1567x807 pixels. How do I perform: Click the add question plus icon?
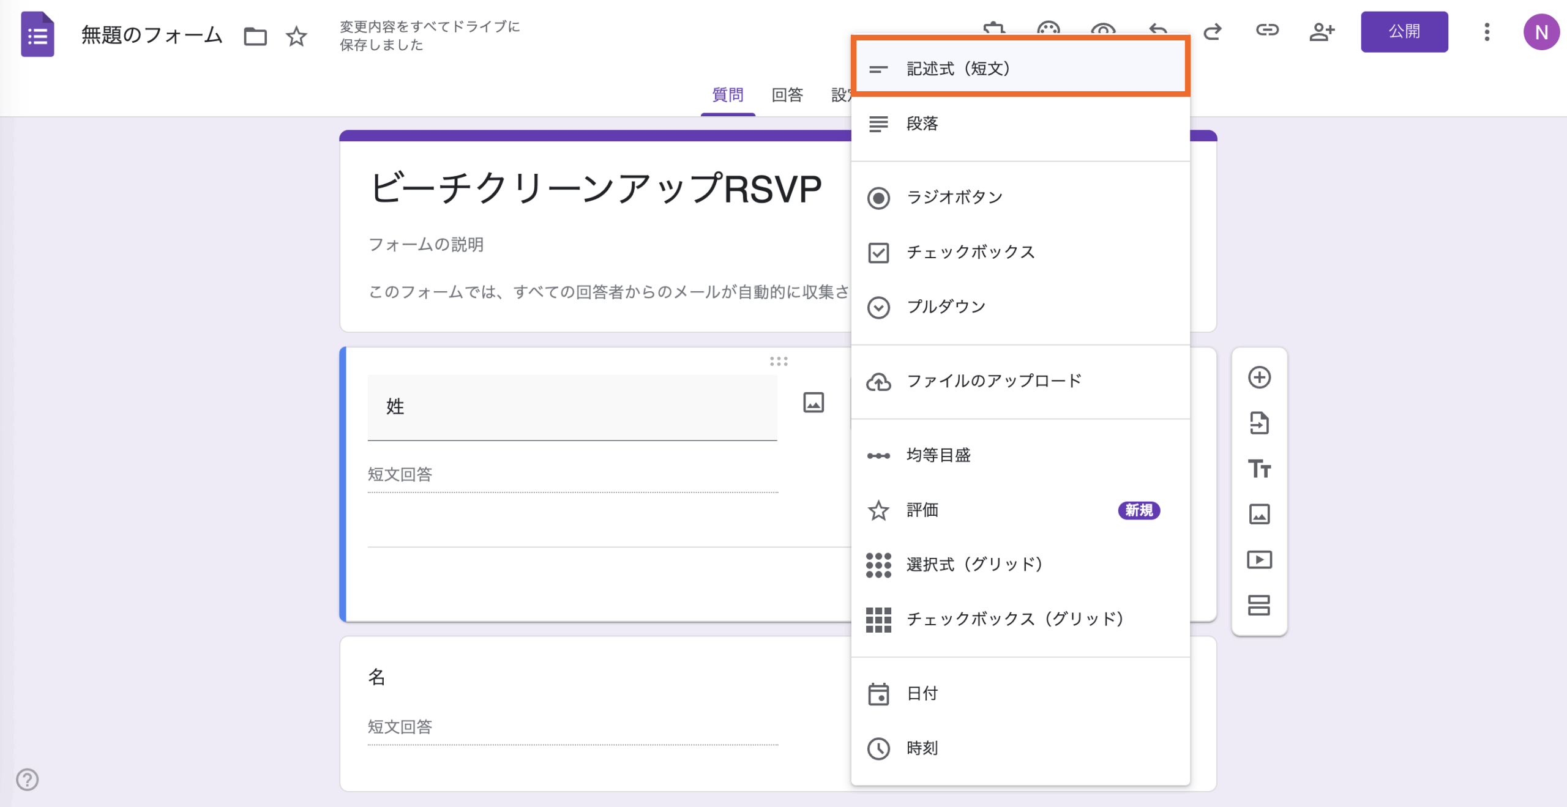pyautogui.click(x=1259, y=377)
